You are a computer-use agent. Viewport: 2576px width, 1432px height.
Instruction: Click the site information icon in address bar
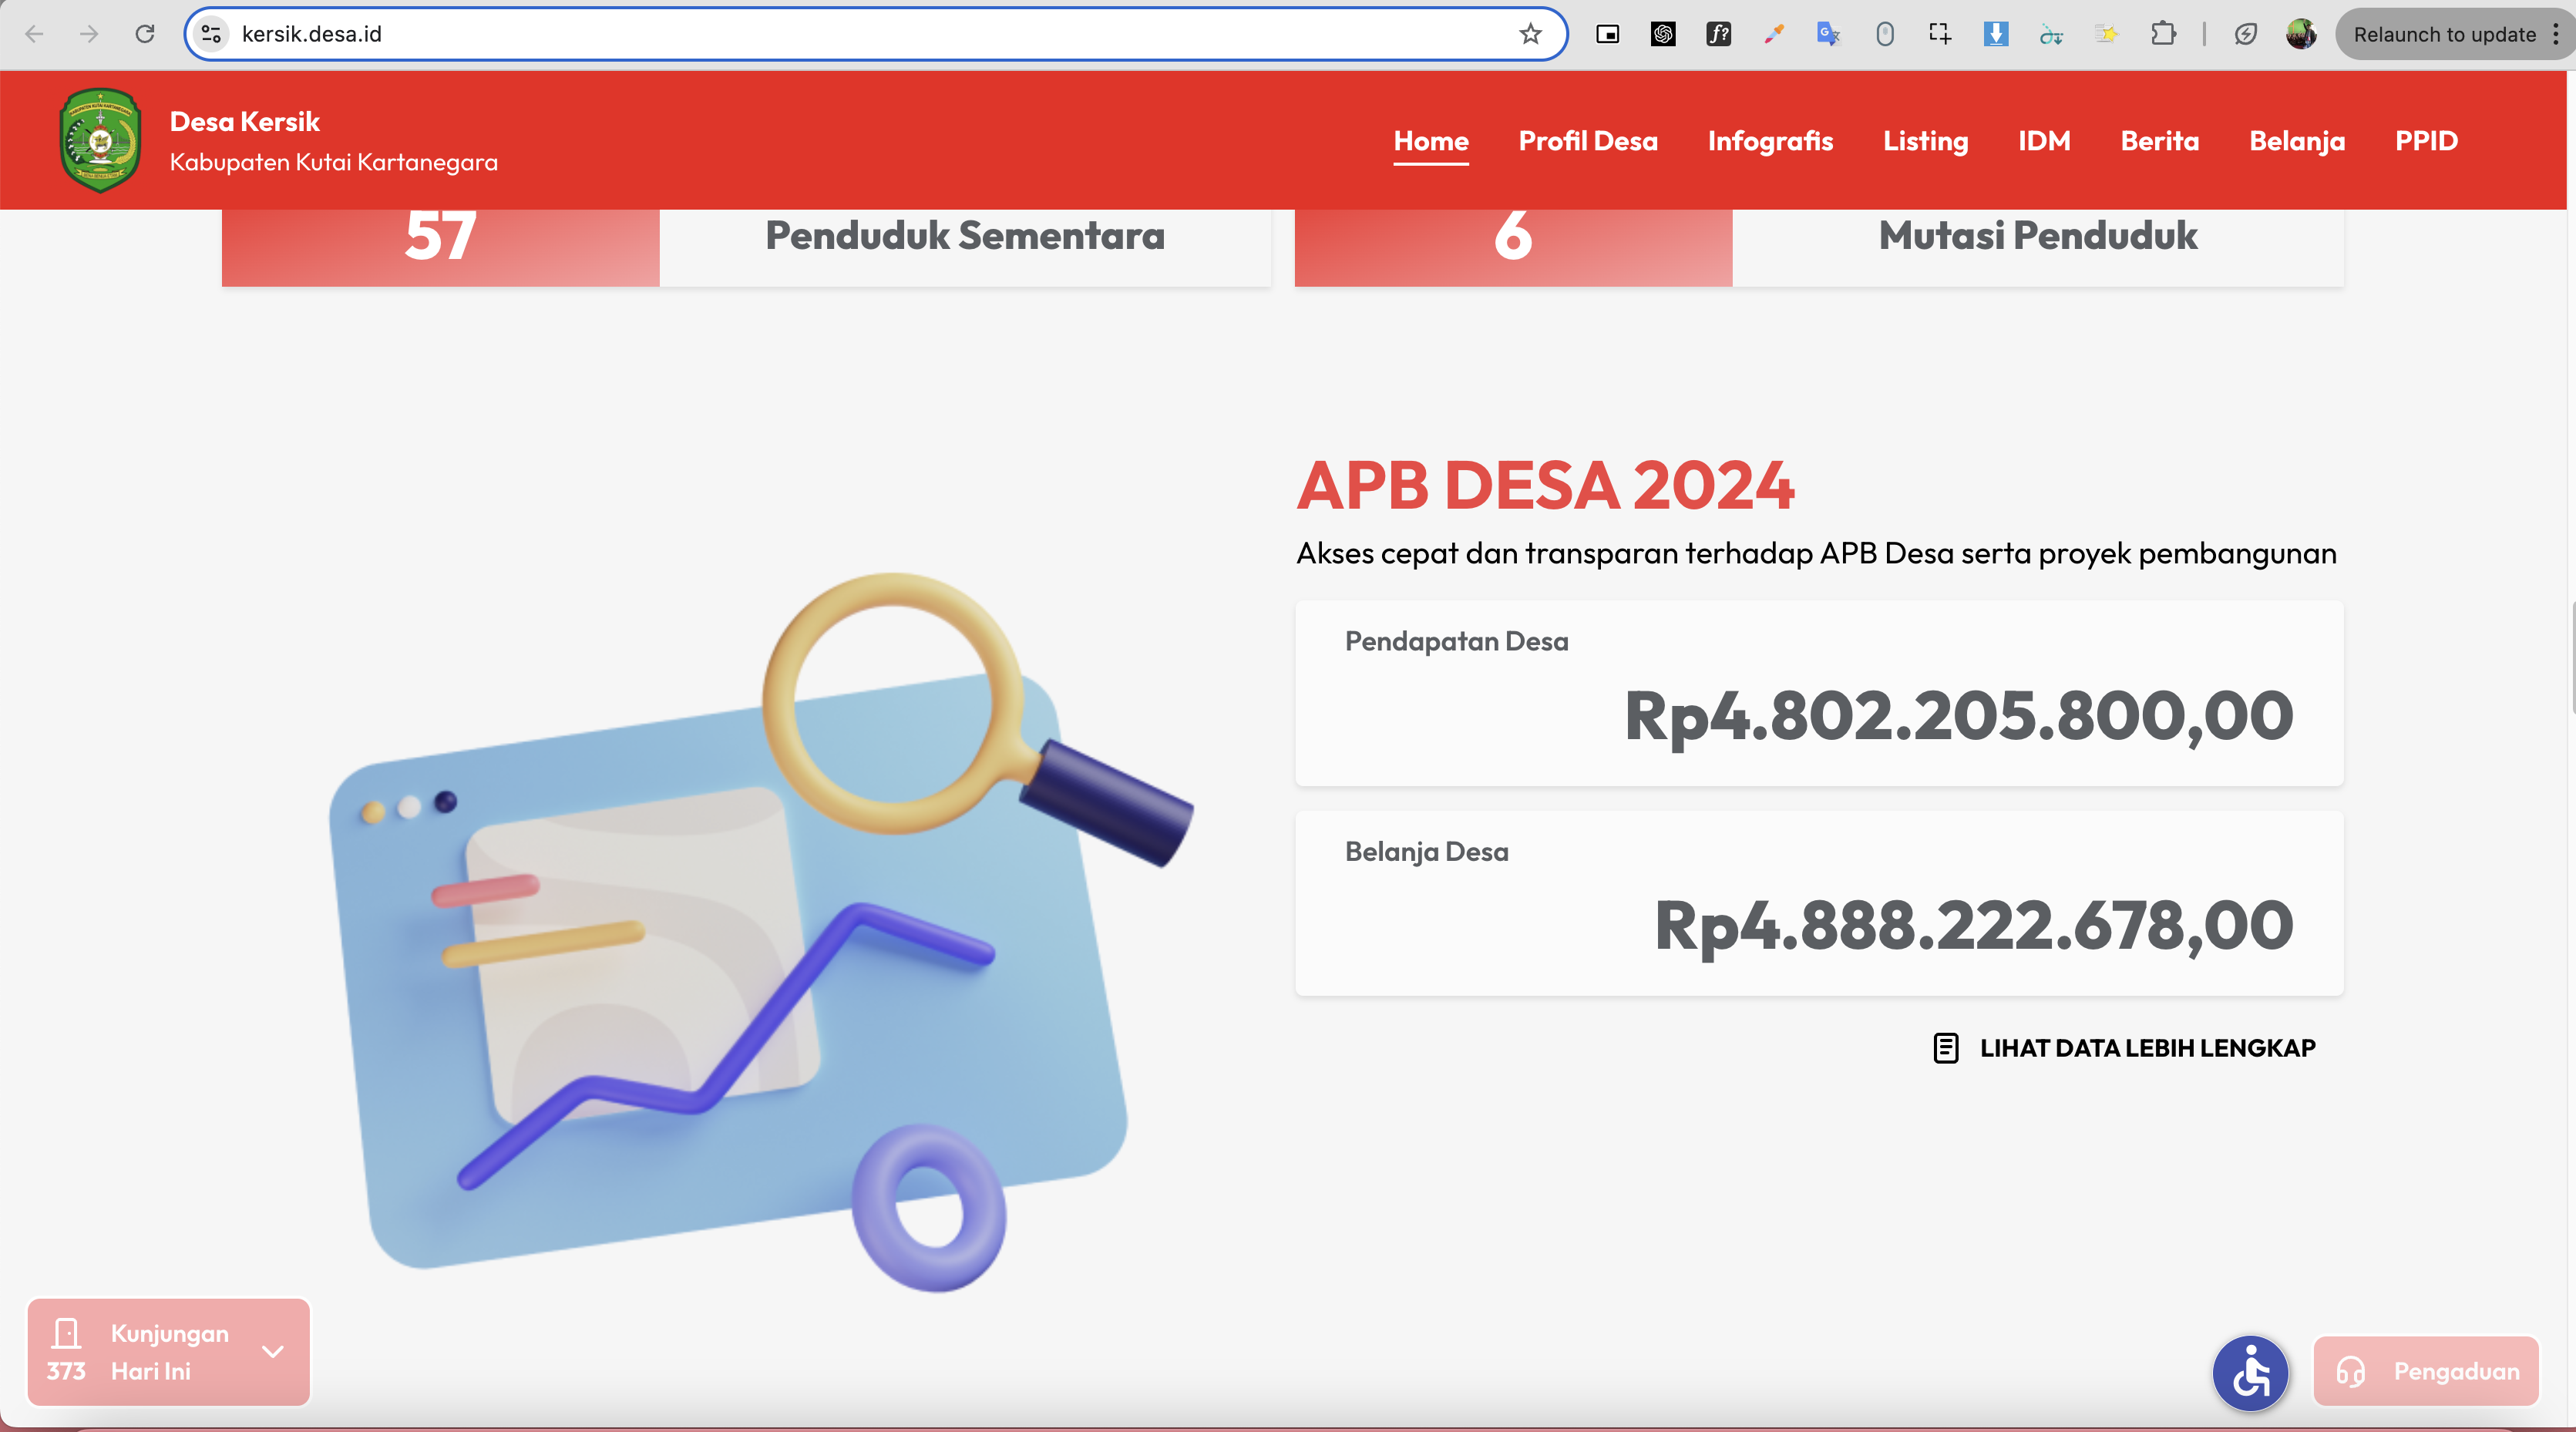(x=211, y=34)
